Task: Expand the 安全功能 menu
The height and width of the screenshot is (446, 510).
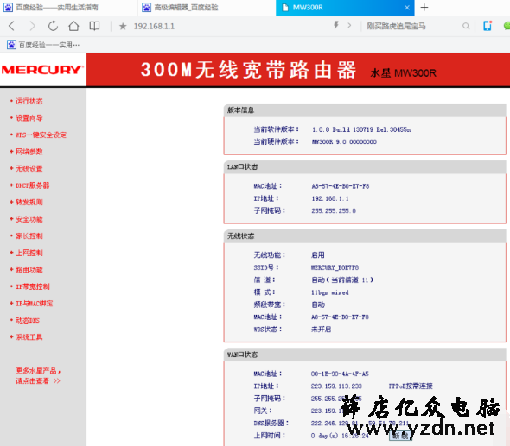Action: (29, 219)
